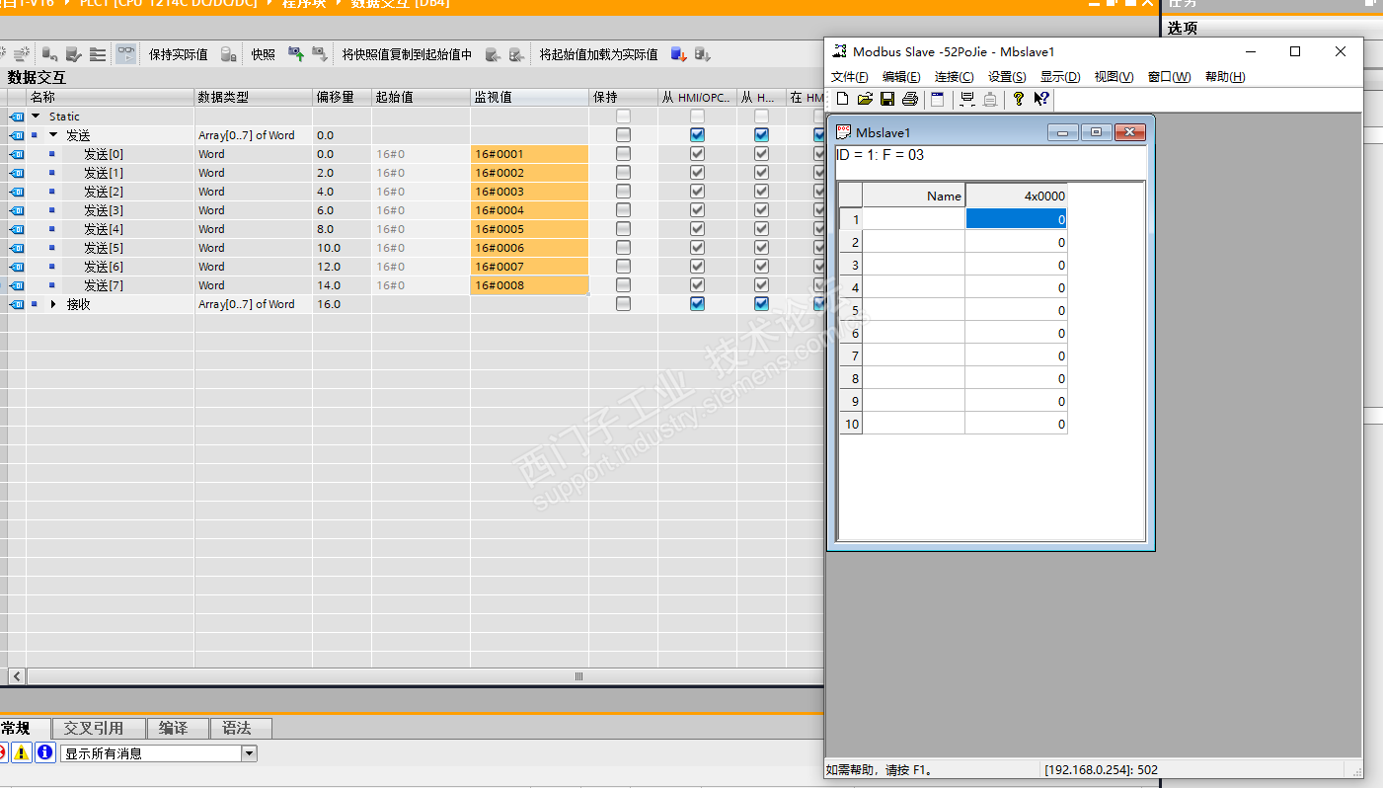Open 设置(S) menu in Modbus Slave

coord(1007,77)
